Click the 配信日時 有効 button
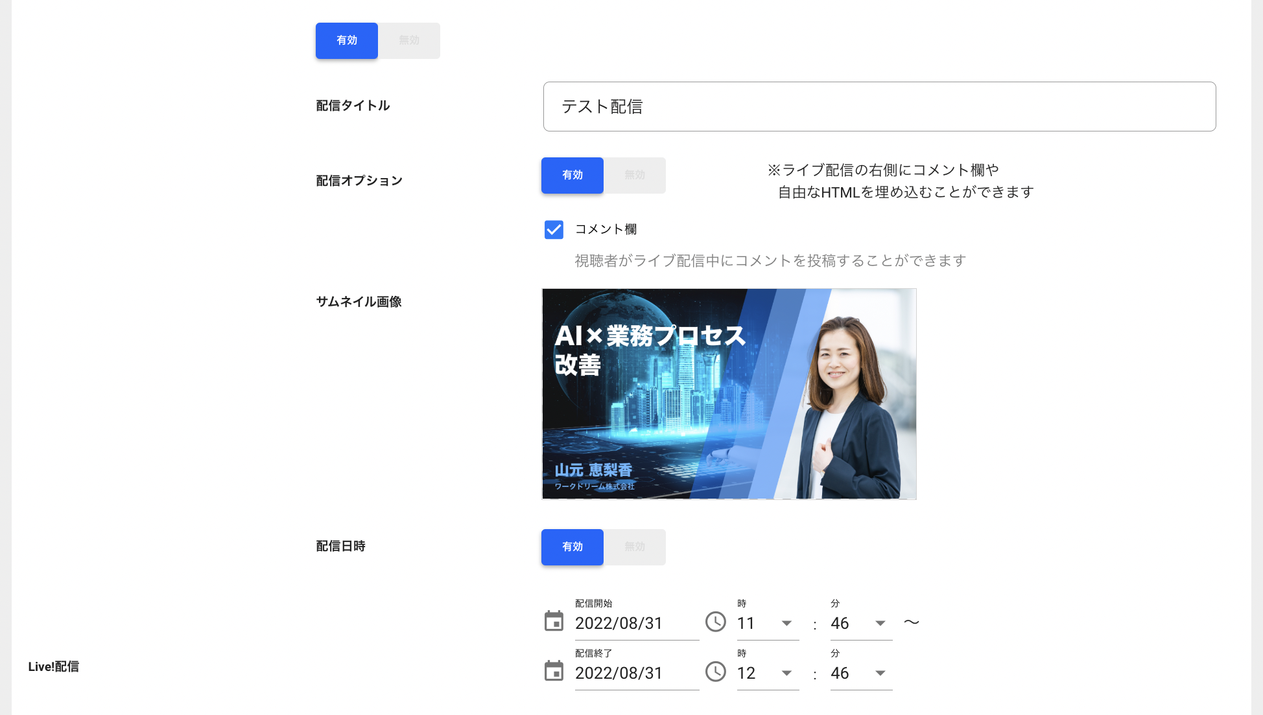 pos(572,547)
